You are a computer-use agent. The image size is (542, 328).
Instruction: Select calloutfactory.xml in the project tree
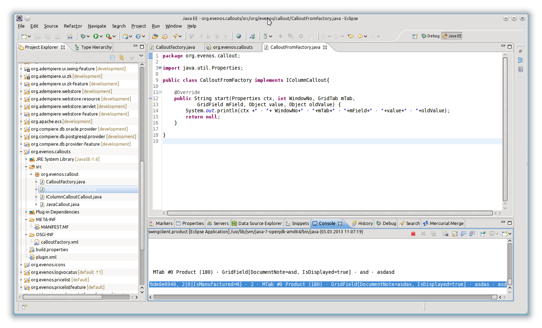59,242
